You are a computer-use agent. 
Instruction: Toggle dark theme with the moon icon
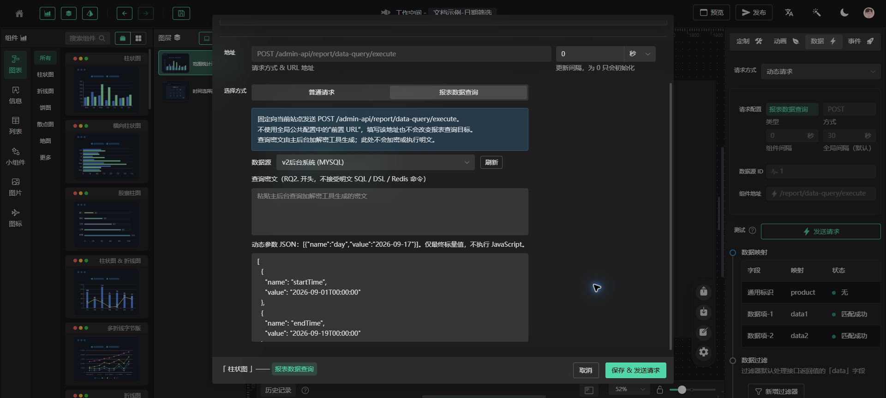point(844,12)
